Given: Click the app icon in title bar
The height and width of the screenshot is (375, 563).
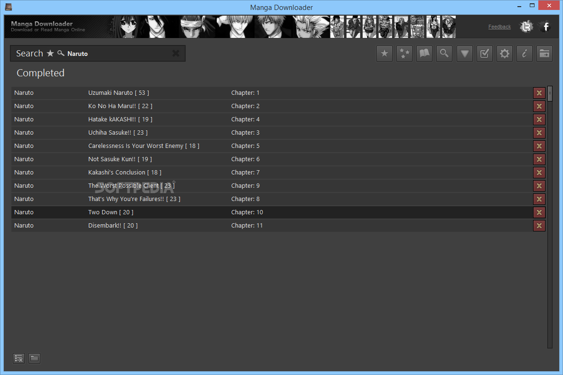Looking at the screenshot, I should tap(8, 7).
